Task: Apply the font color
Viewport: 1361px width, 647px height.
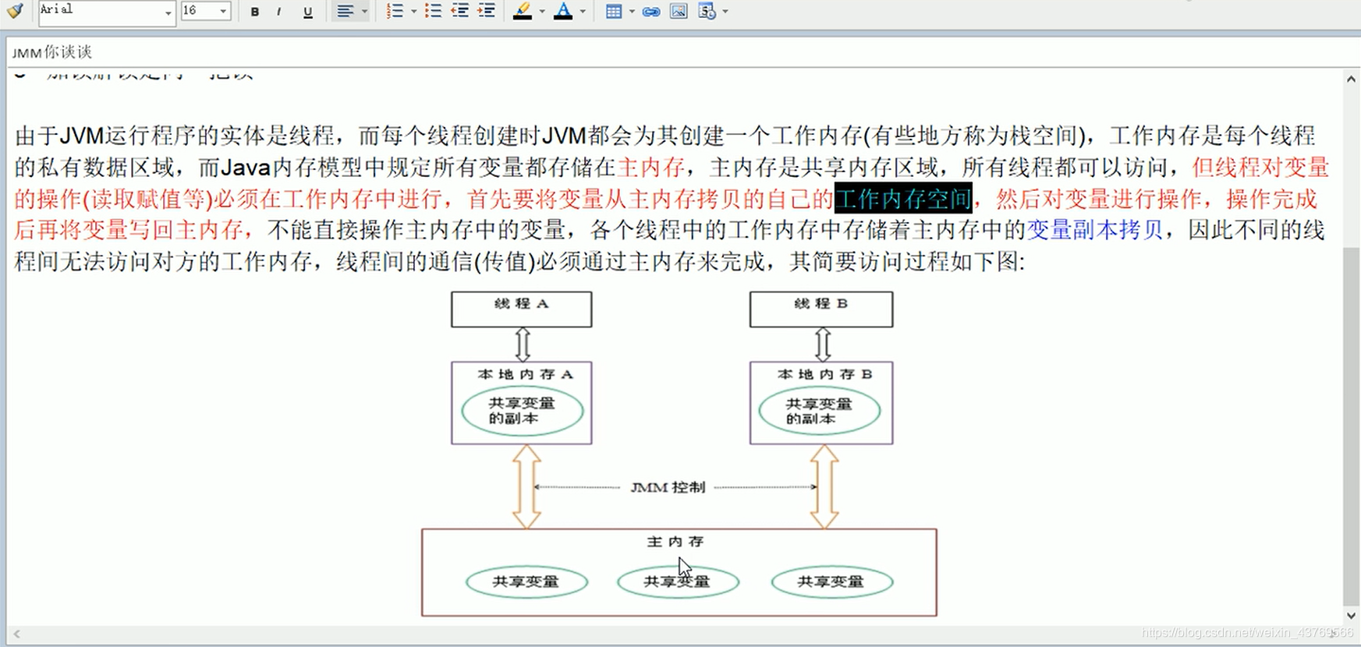Action: [x=563, y=12]
